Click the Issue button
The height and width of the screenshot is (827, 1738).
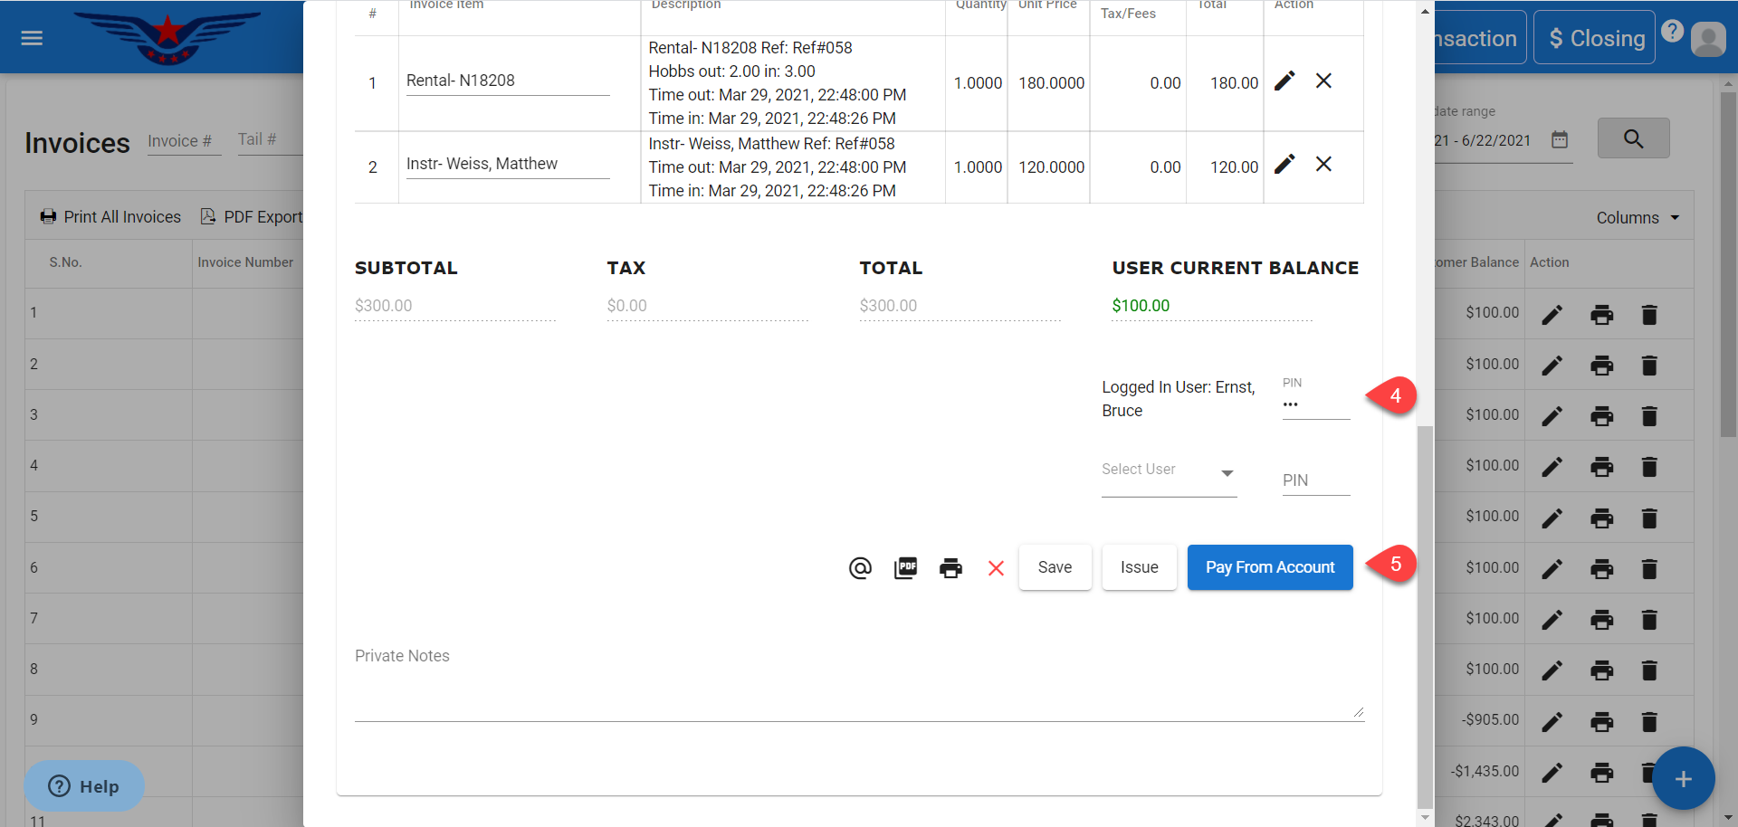[1139, 567]
